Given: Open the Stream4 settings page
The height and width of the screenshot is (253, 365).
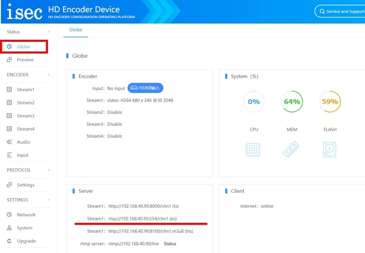Looking at the screenshot, I should click(x=26, y=129).
